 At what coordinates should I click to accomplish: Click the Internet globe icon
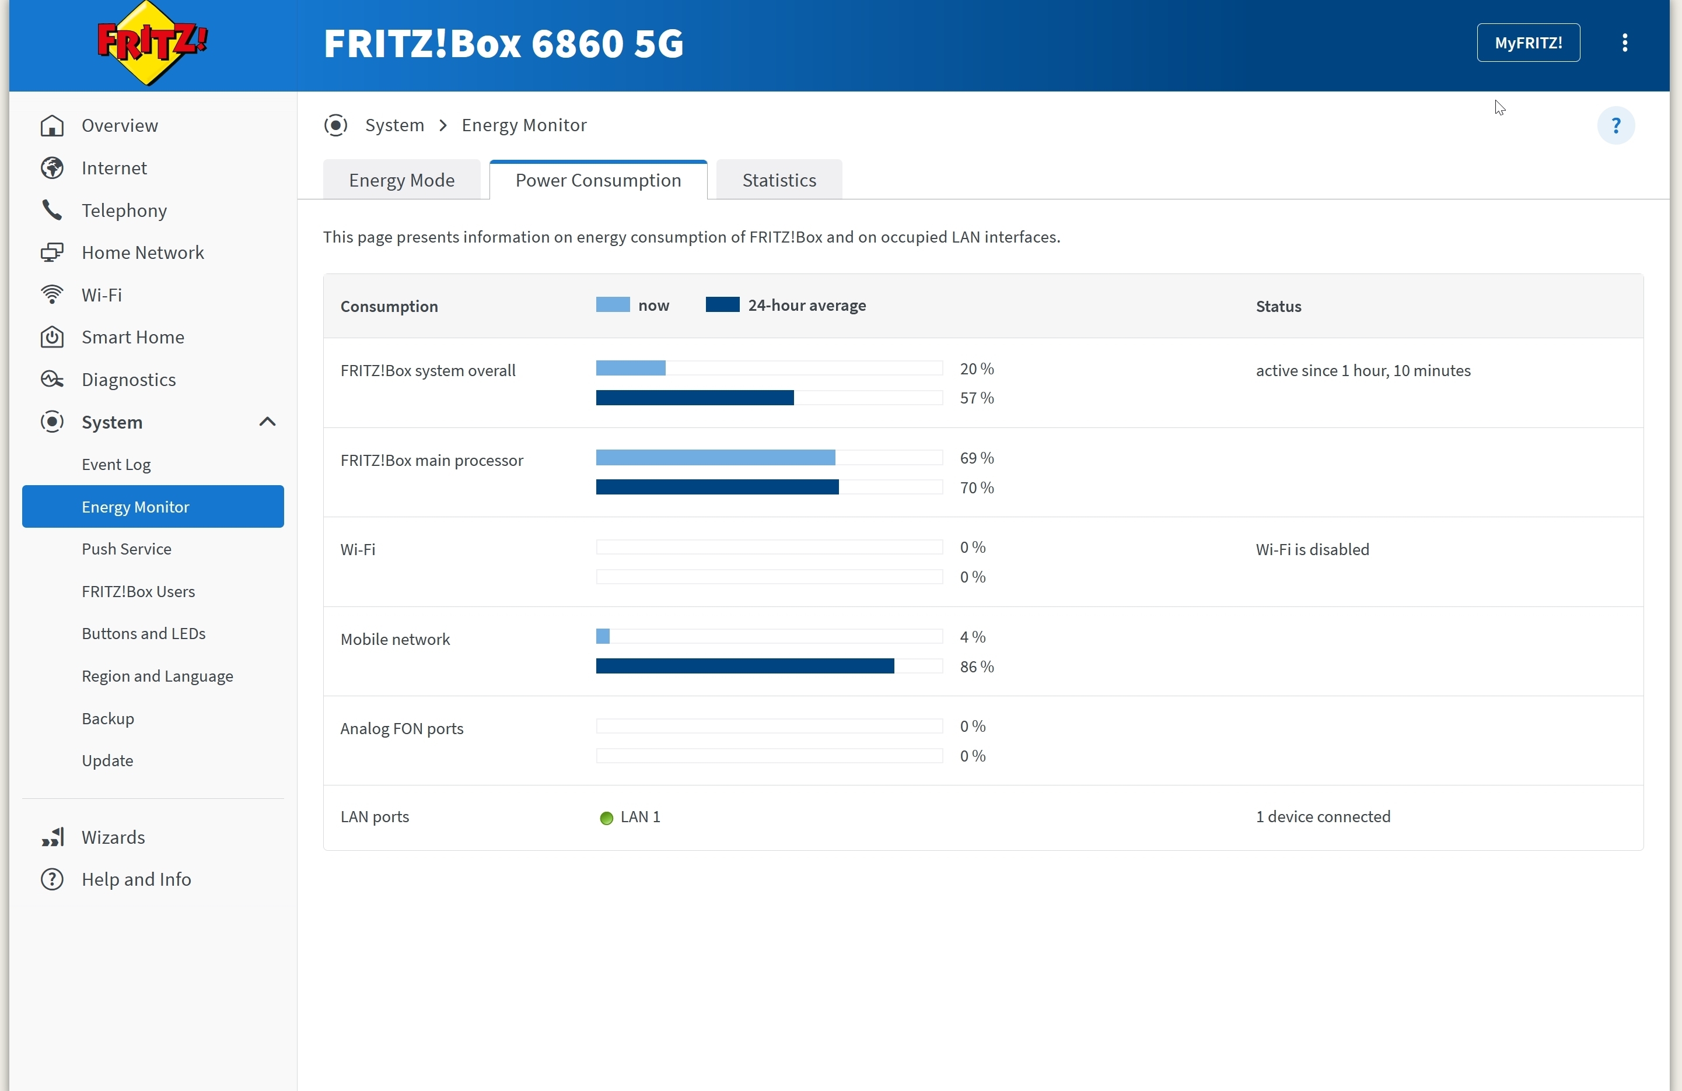coord(53,168)
